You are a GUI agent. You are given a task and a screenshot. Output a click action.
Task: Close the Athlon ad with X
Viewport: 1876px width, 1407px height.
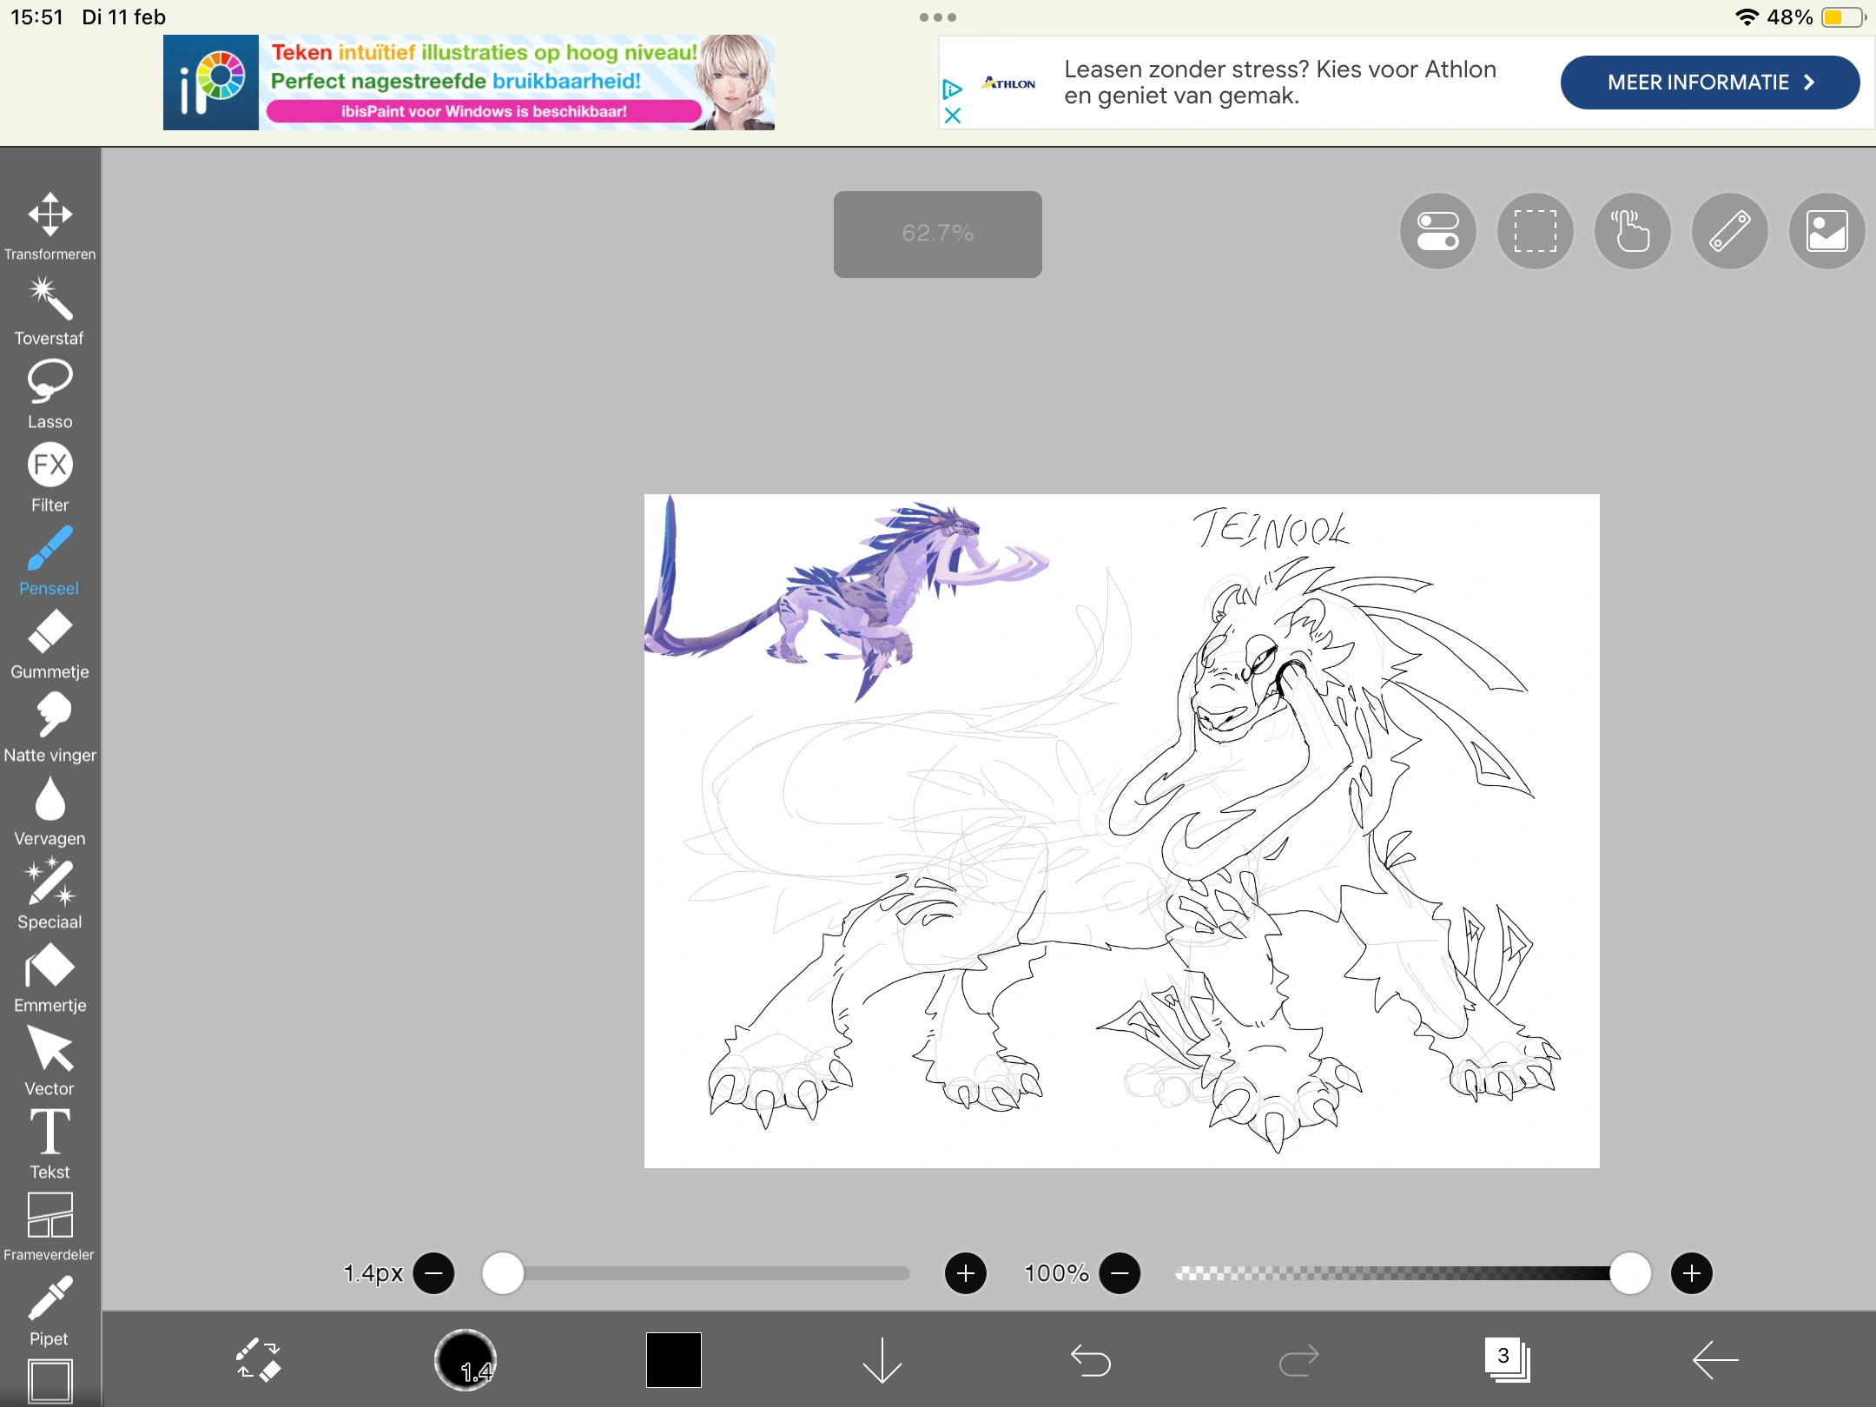[x=952, y=116]
